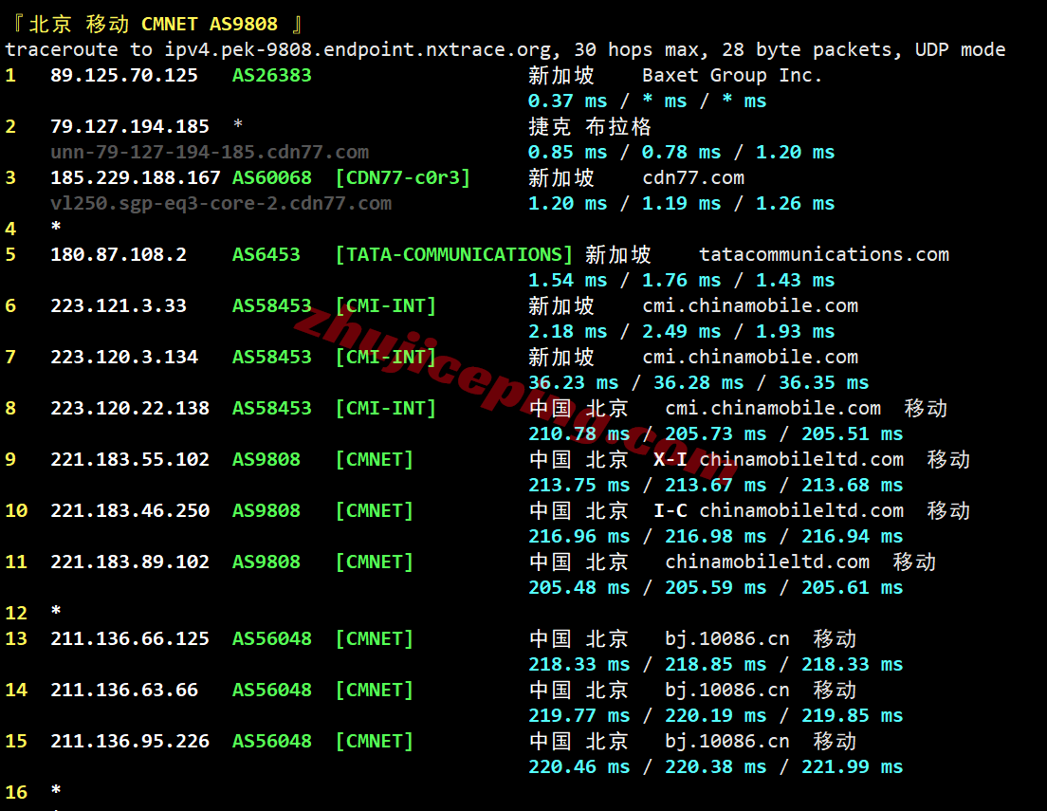Image resolution: width=1047 pixels, height=811 pixels.
Task: Click the I-C label on hop 10
Action: click(670, 510)
